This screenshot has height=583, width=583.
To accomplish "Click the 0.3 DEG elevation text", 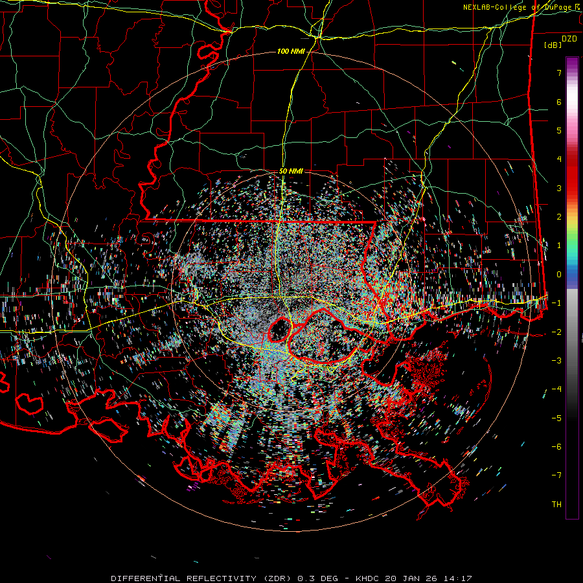I will click(x=318, y=578).
